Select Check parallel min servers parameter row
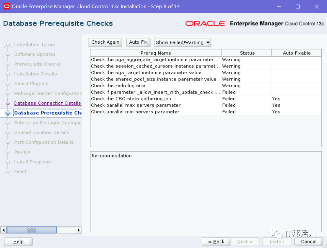 coord(206,112)
